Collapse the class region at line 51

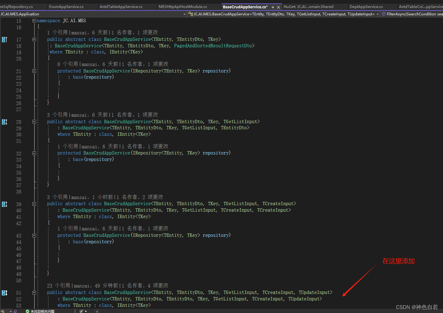34,292
